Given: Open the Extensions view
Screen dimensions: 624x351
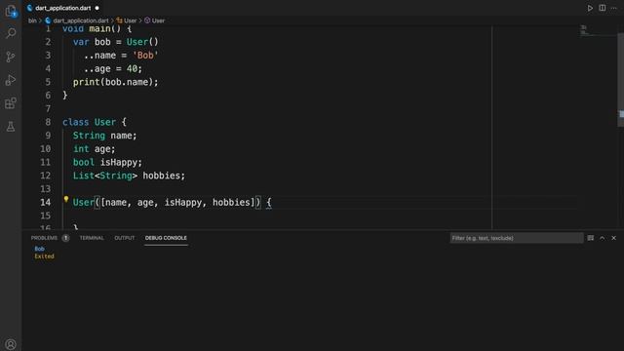Looking at the screenshot, I should pos(11,103).
